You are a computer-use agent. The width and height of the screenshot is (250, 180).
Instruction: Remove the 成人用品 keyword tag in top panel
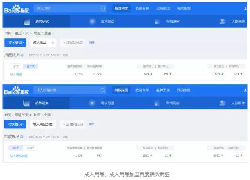coord(53,43)
